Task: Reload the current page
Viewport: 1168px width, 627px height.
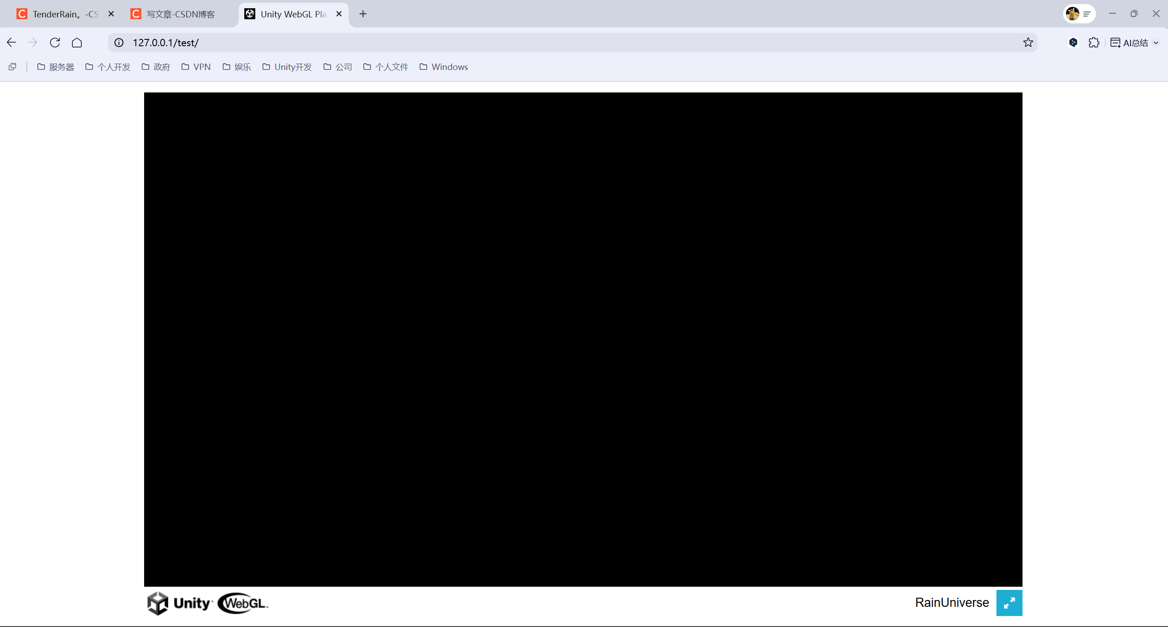Action: 55,43
